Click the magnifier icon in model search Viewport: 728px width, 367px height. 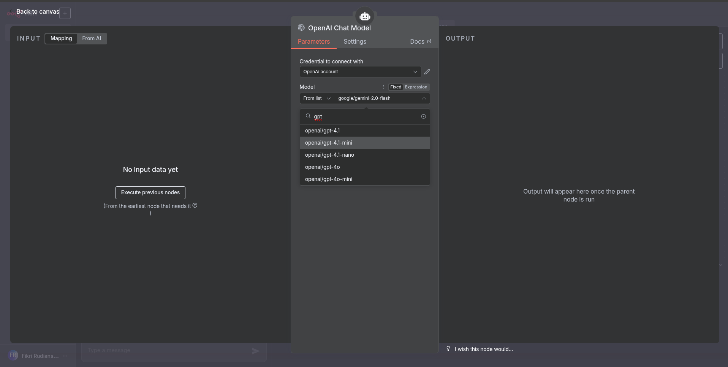308,116
